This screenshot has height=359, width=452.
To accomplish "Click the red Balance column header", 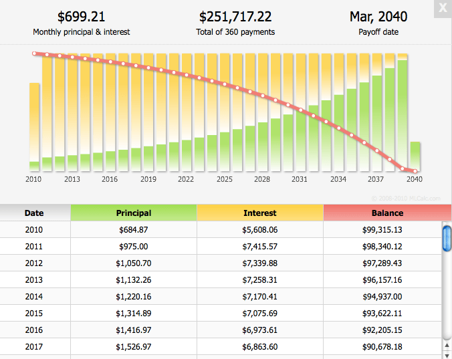I will [x=387, y=213].
